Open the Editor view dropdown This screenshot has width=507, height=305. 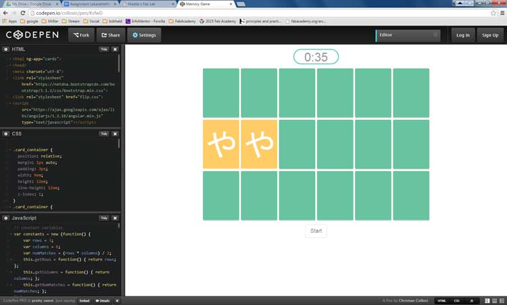(408, 35)
